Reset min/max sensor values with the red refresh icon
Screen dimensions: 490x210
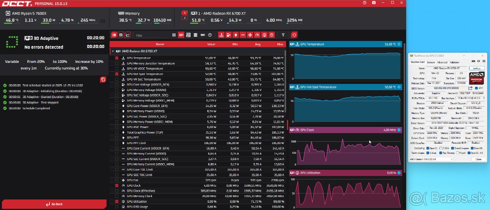(x=294, y=35)
